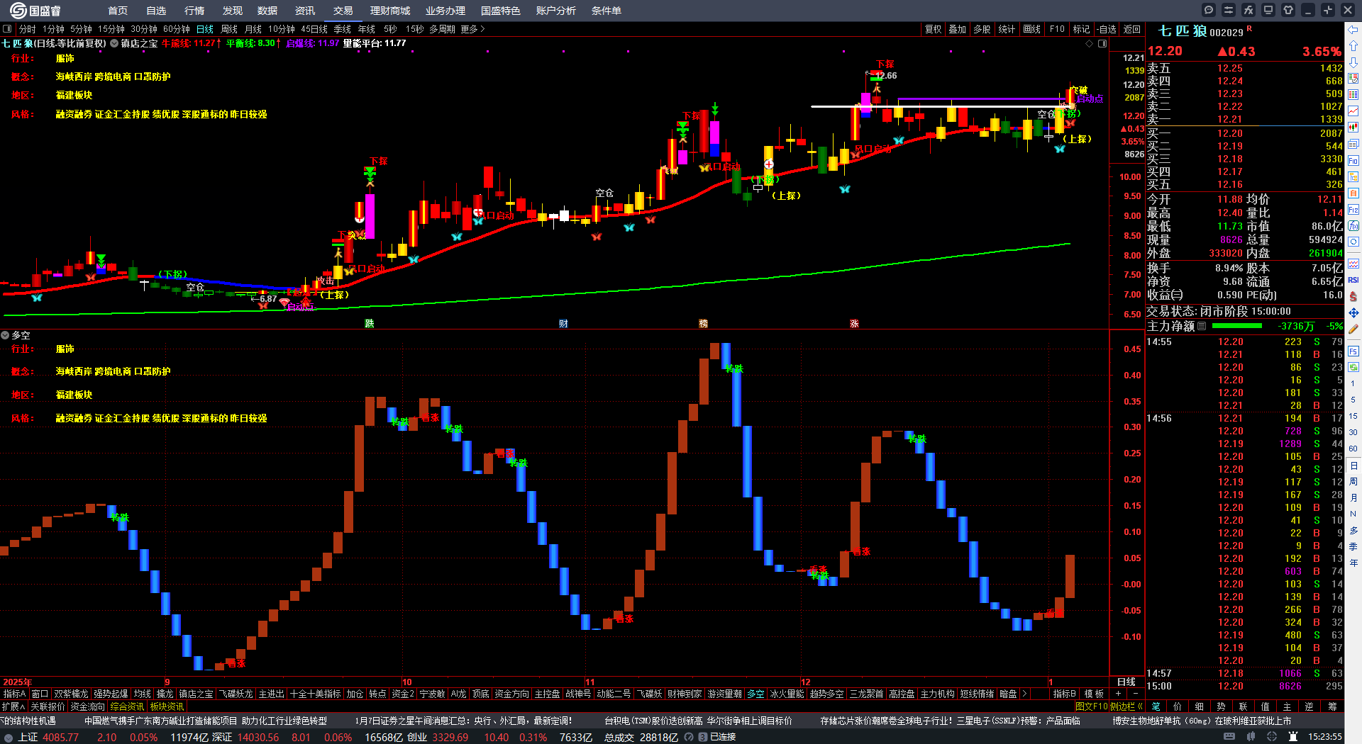Add a sub-chart with the plus button
The width and height of the screenshot is (1362, 744).
[x=1119, y=694]
